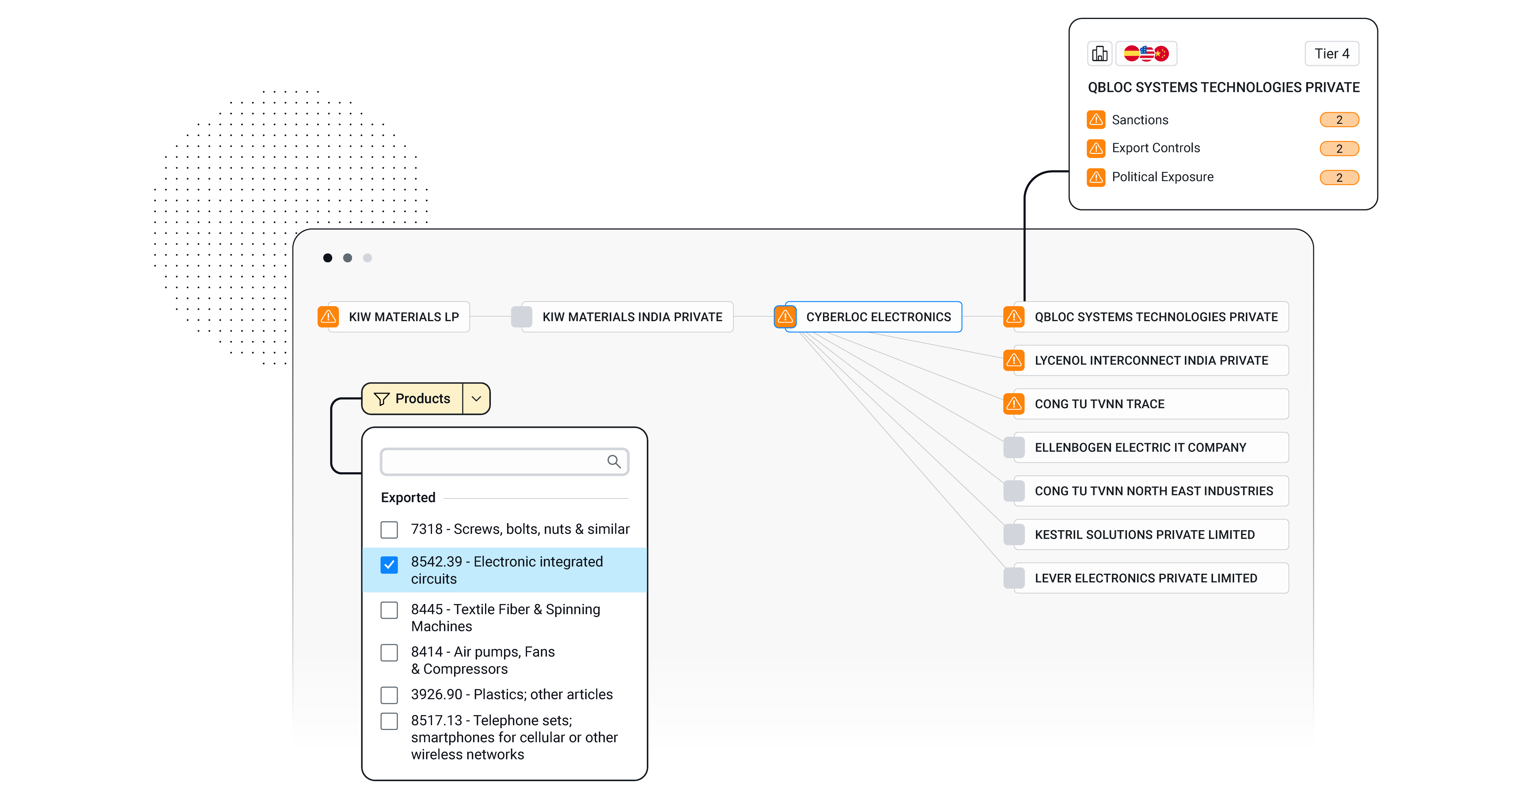The image size is (1532, 802).
Task: Uncheck 8542.39 - Electronic integrated circuits
Action: (x=389, y=564)
